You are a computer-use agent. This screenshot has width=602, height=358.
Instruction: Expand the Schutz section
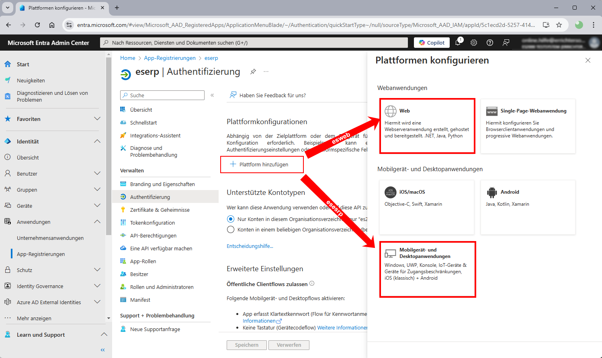coord(97,270)
